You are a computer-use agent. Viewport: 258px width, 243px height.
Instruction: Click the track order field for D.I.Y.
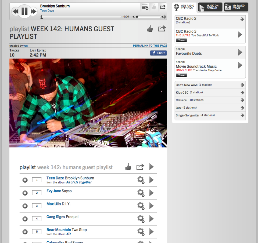click(x=37, y=206)
